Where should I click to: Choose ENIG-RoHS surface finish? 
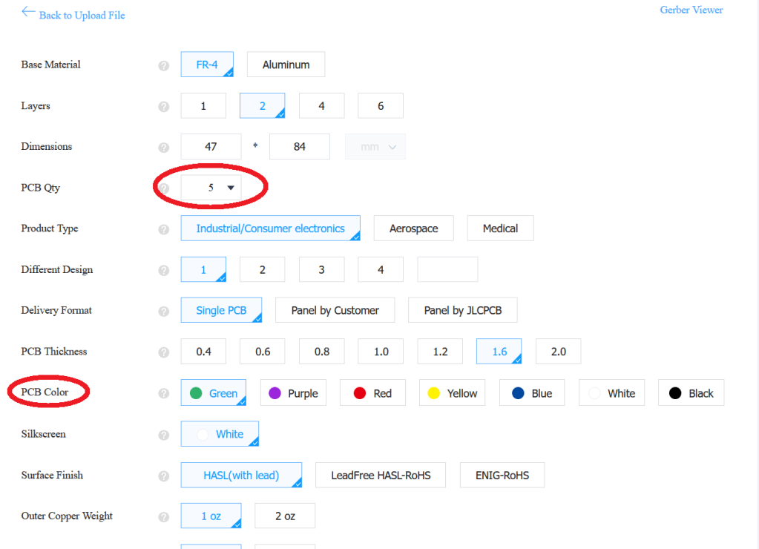click(x=502, y=475)
